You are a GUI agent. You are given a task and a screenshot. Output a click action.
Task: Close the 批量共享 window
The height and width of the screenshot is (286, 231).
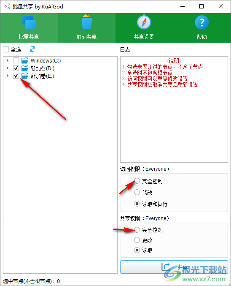221,7
